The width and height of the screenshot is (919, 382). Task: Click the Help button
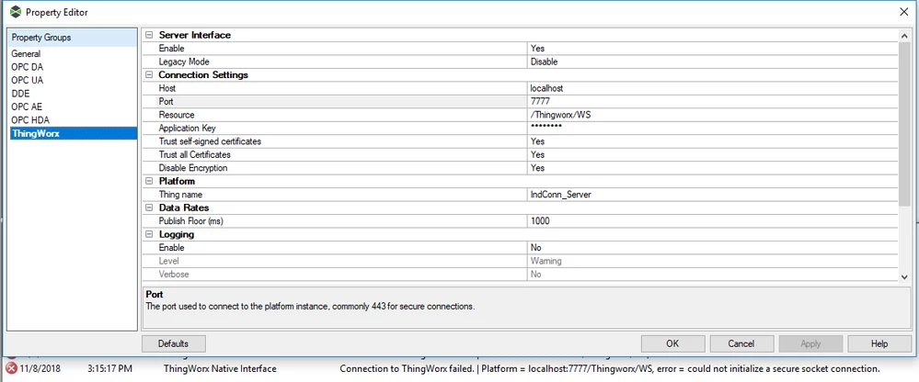coord(879,344)
